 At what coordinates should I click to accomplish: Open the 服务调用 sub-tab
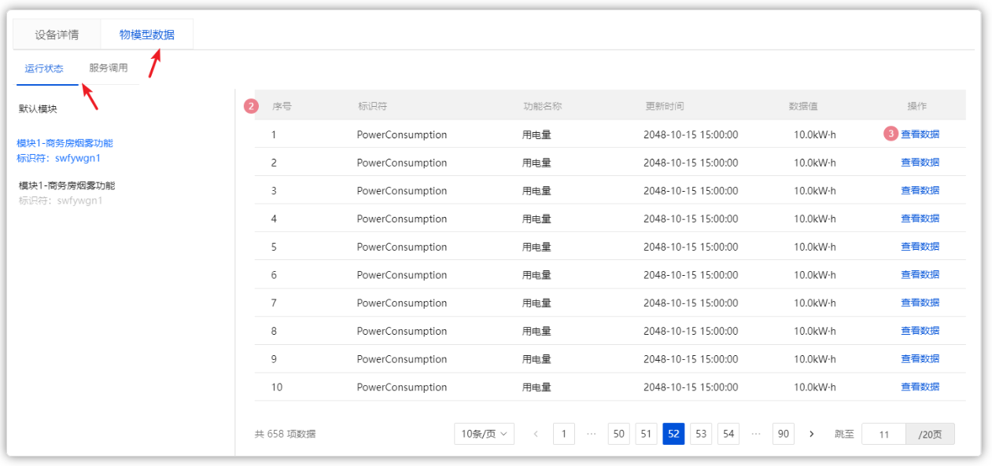109,68
